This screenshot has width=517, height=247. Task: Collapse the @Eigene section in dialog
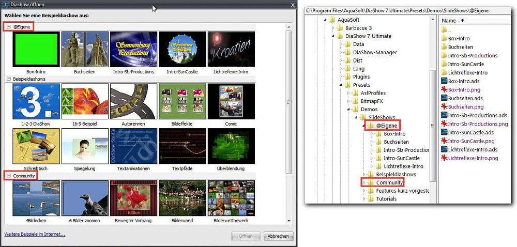(9, 26)
